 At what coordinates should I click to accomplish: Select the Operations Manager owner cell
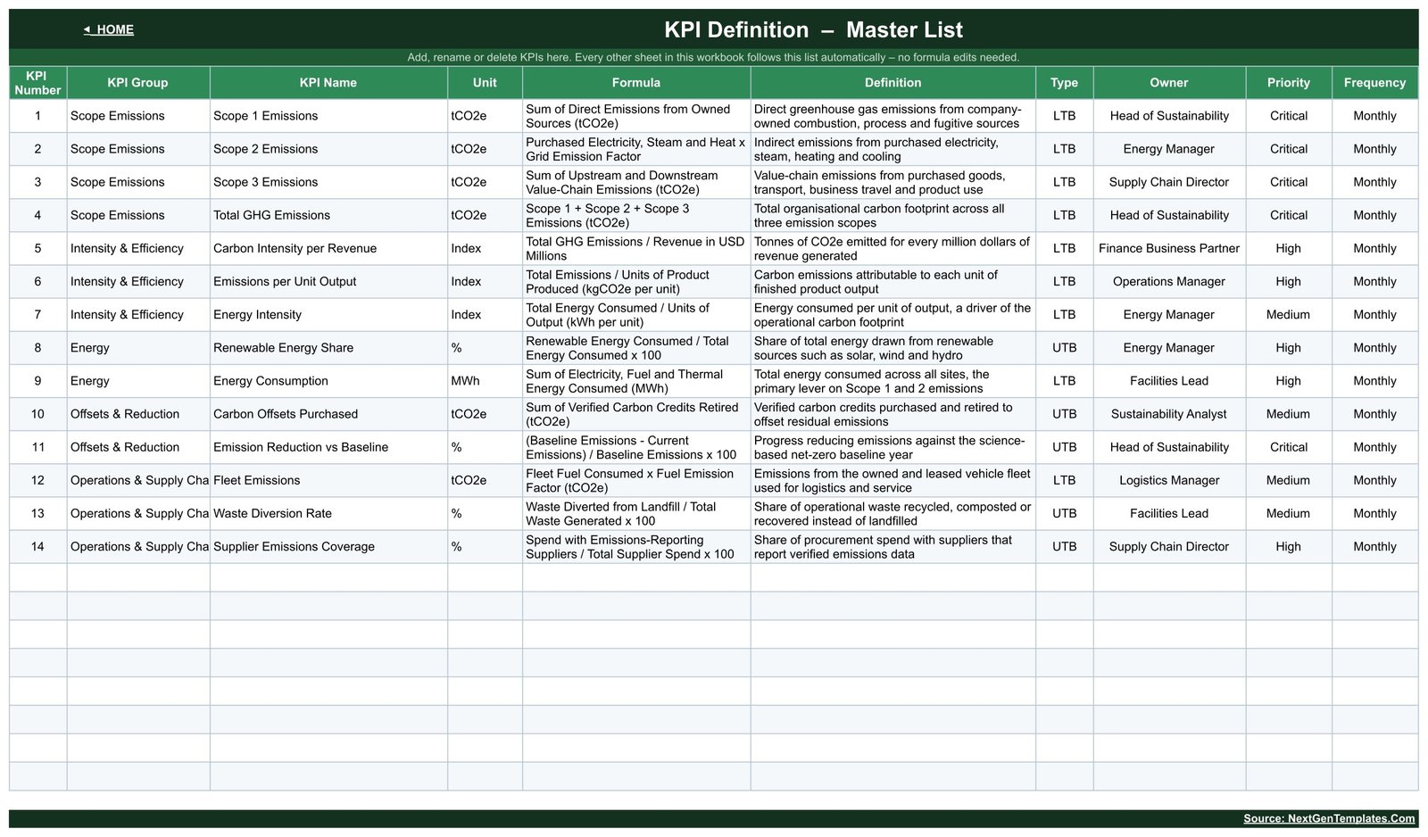1169,281
